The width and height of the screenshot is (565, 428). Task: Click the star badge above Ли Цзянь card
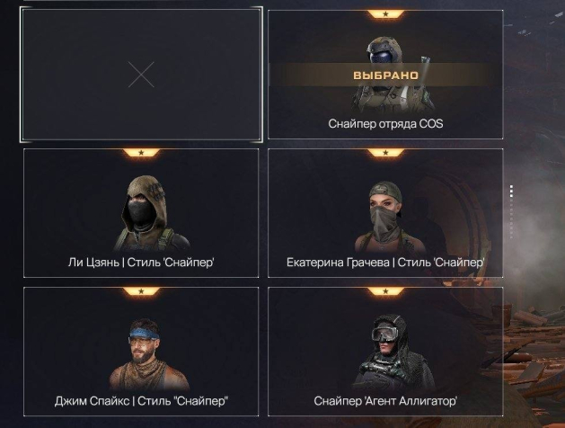141,153
